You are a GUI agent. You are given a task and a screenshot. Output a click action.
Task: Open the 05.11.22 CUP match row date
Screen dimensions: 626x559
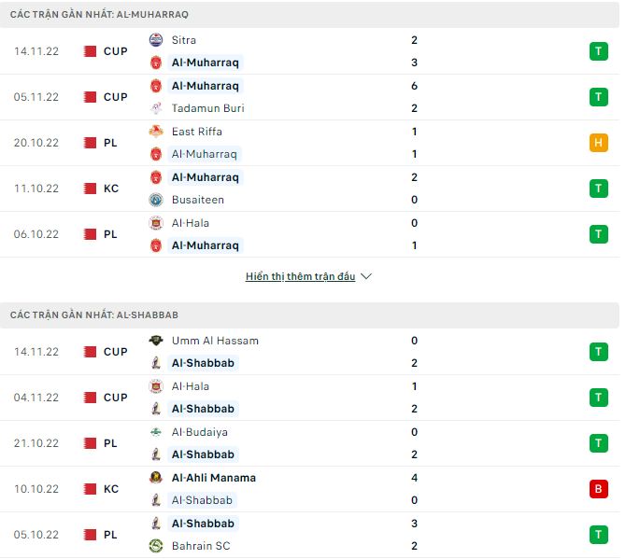(36, 97)
